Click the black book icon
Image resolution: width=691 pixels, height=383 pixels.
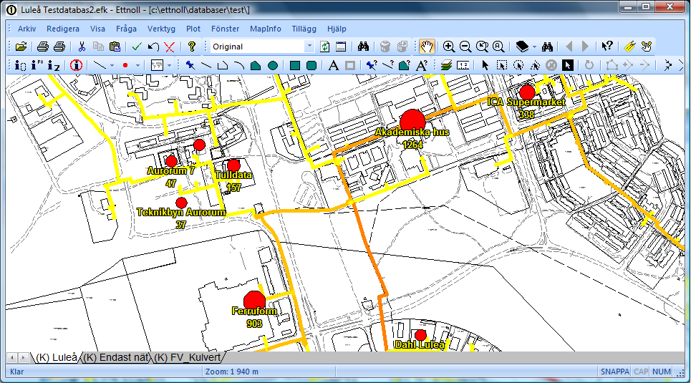(522, 47)
